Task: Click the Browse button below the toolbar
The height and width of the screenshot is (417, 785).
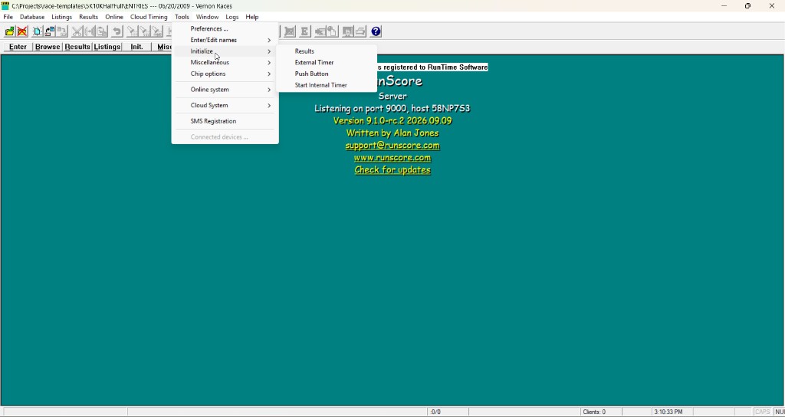Action: 48,47
